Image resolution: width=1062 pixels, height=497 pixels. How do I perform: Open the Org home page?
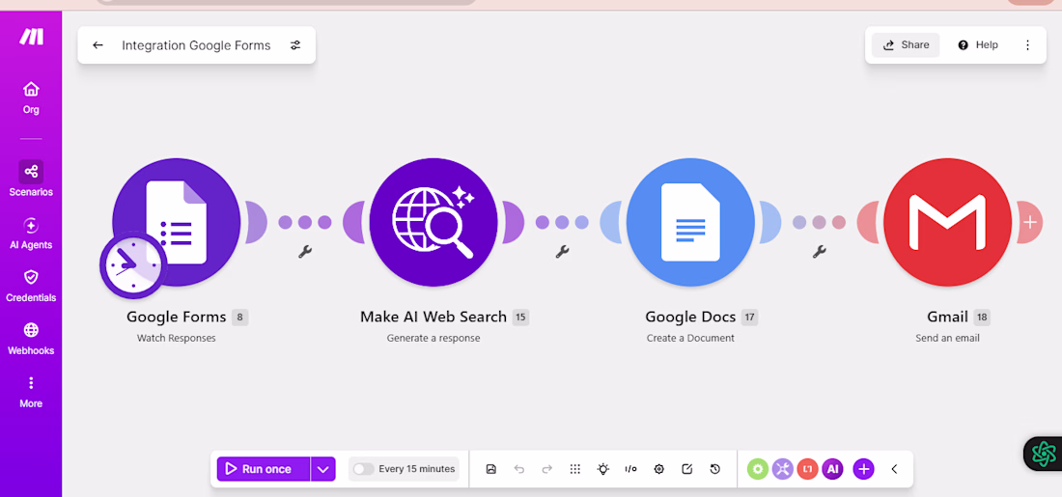coord(31,97)
